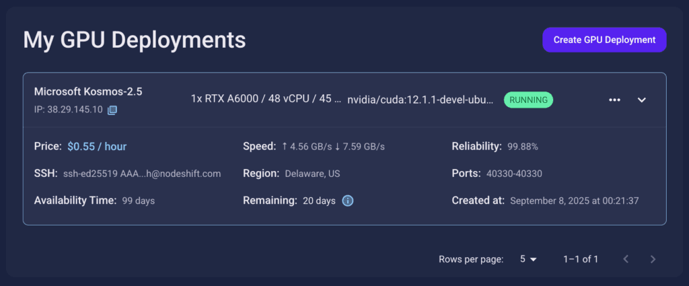Image resolution: width=689 pixels, height=286 pixels.
Task: Click the RTX A6000 hardware spec text
Action: [x=266, y=100]
